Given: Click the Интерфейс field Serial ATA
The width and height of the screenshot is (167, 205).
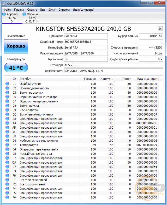Looking at the screenshot, I should (x=86, y=47).
